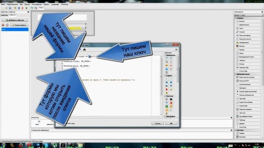This screenshot has width=264, height=148.
Task: Select the Панель component
Action: [x=247, y=50]
